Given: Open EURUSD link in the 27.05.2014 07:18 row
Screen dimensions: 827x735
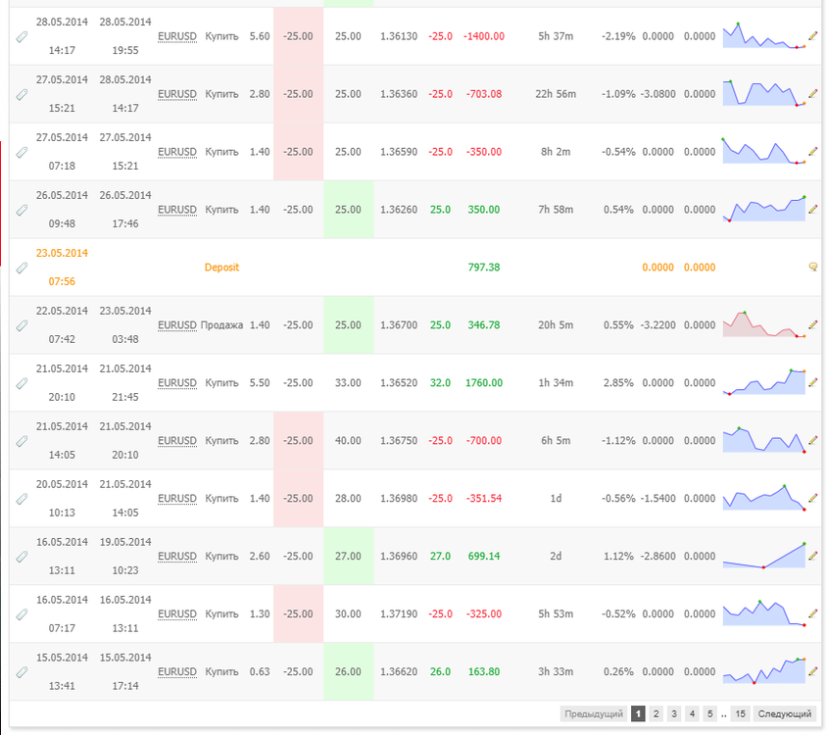Looking at the screenshot, I should tap(177, 152).
